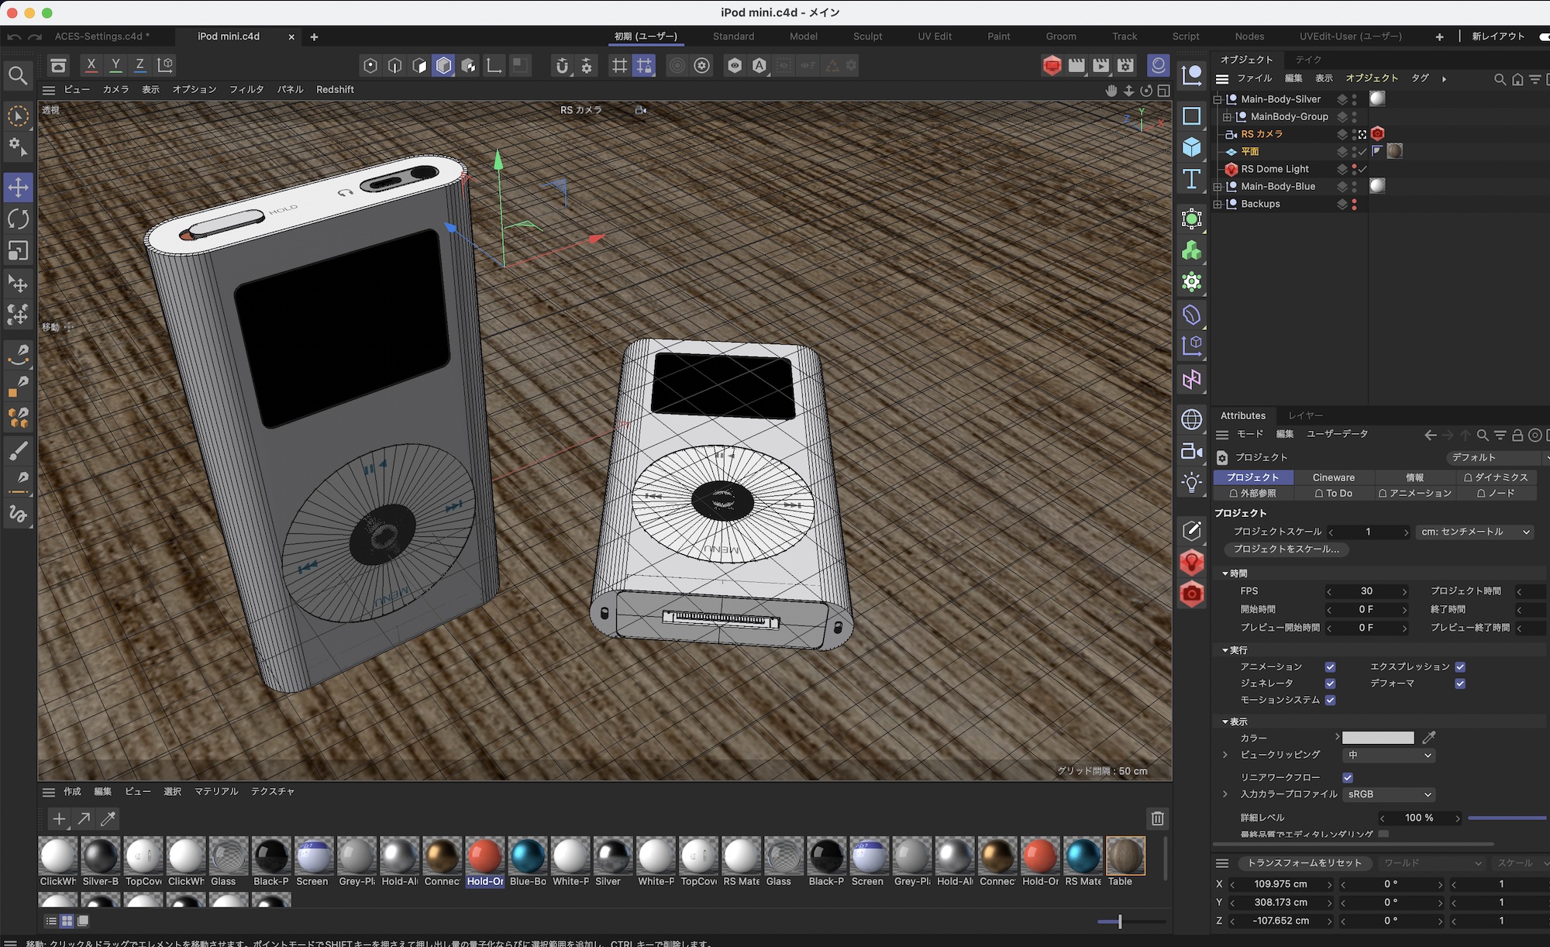
Task: Collapse the Main-Body-Silver hierarchy
Action: click(x=1218, y=98)
